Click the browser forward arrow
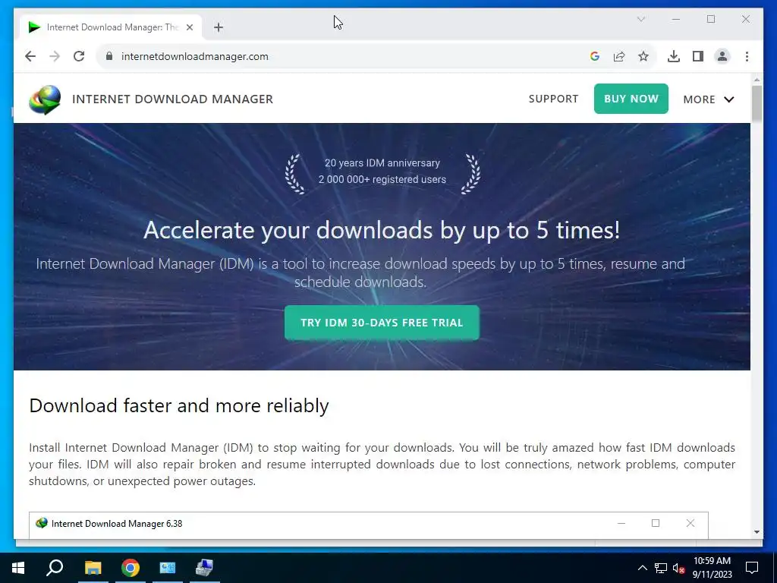 (55, 56)
